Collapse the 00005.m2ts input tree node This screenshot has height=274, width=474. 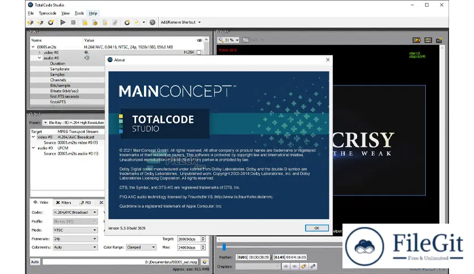(x=33, y=47)
